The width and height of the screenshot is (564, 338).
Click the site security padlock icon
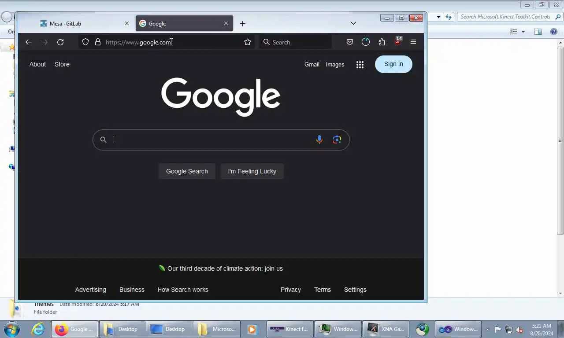[x=98, y=42]
